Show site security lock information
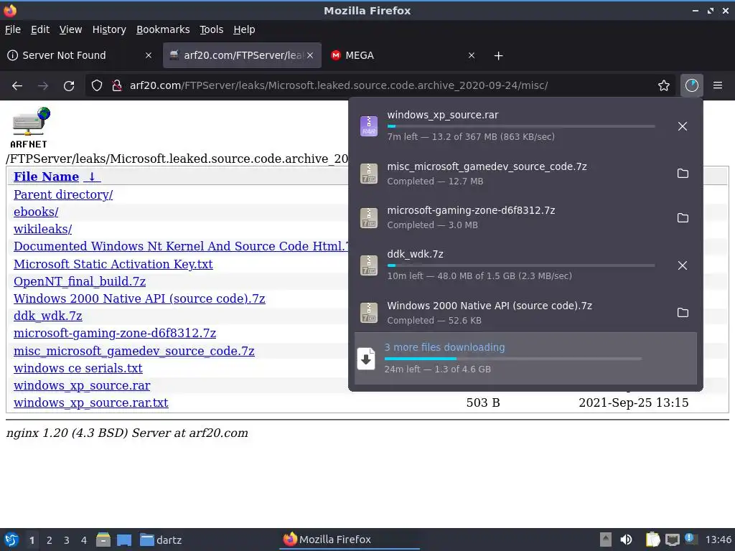Viewport: 735px width, 551px height. 117,86
